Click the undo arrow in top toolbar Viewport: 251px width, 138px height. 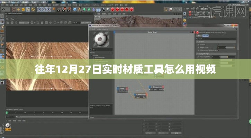click(x=3, y=9)
